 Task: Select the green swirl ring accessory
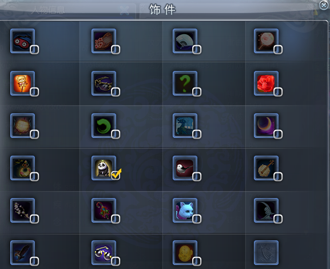(104, 126)
